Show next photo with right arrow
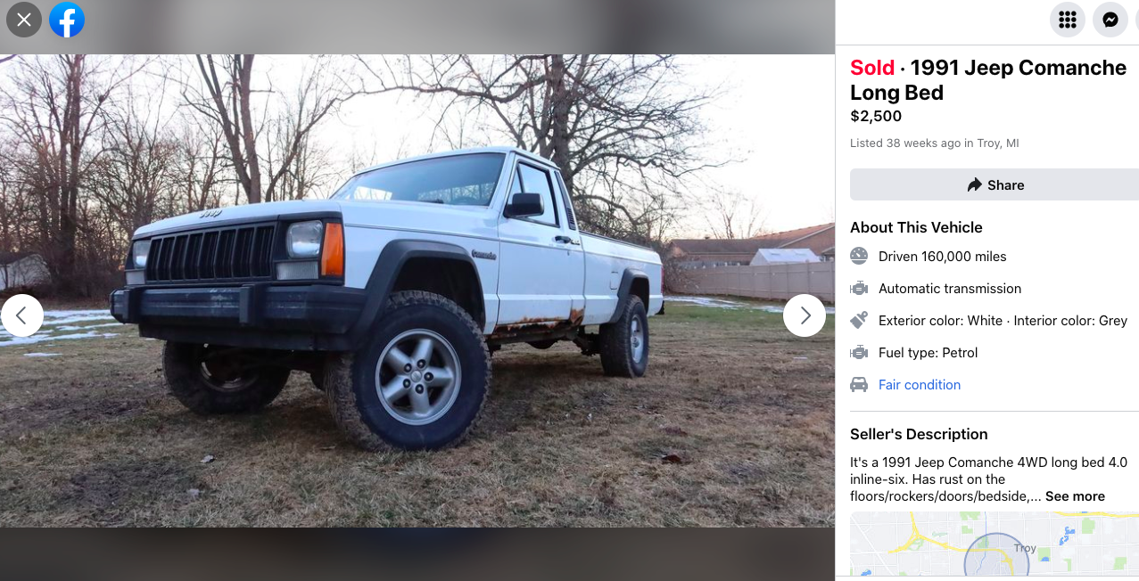Screen dimensions: 1139x581 coord(805,315)
